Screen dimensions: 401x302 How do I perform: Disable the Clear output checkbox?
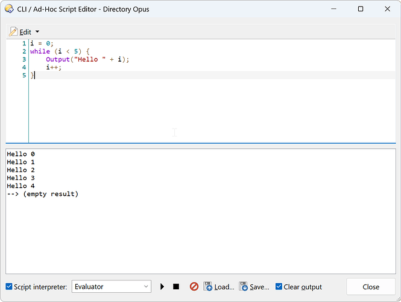tap(279, 287)
